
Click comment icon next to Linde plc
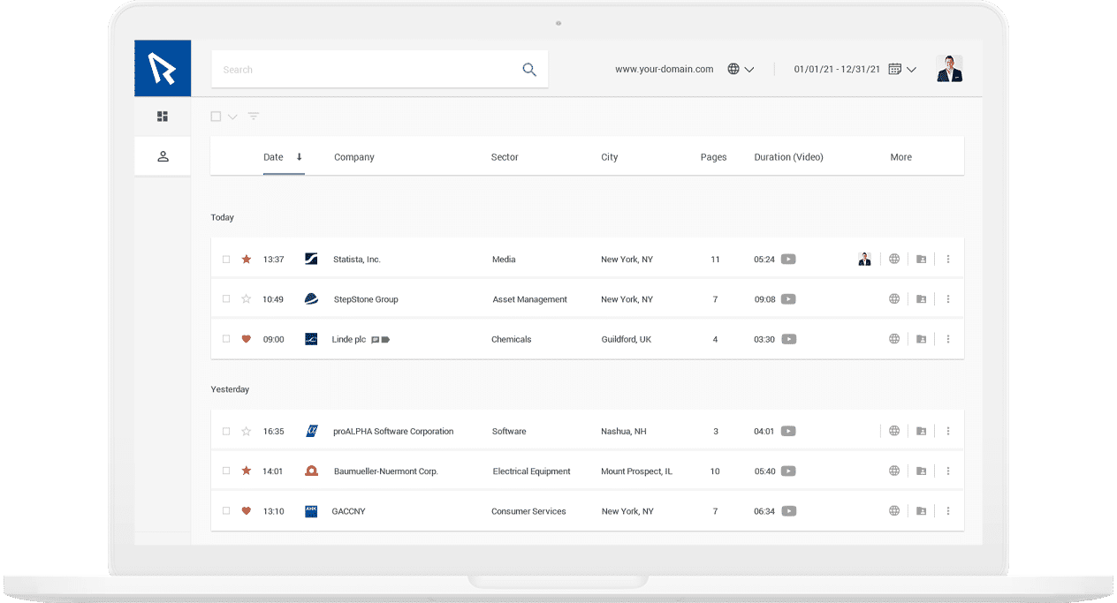click(376, 340)
